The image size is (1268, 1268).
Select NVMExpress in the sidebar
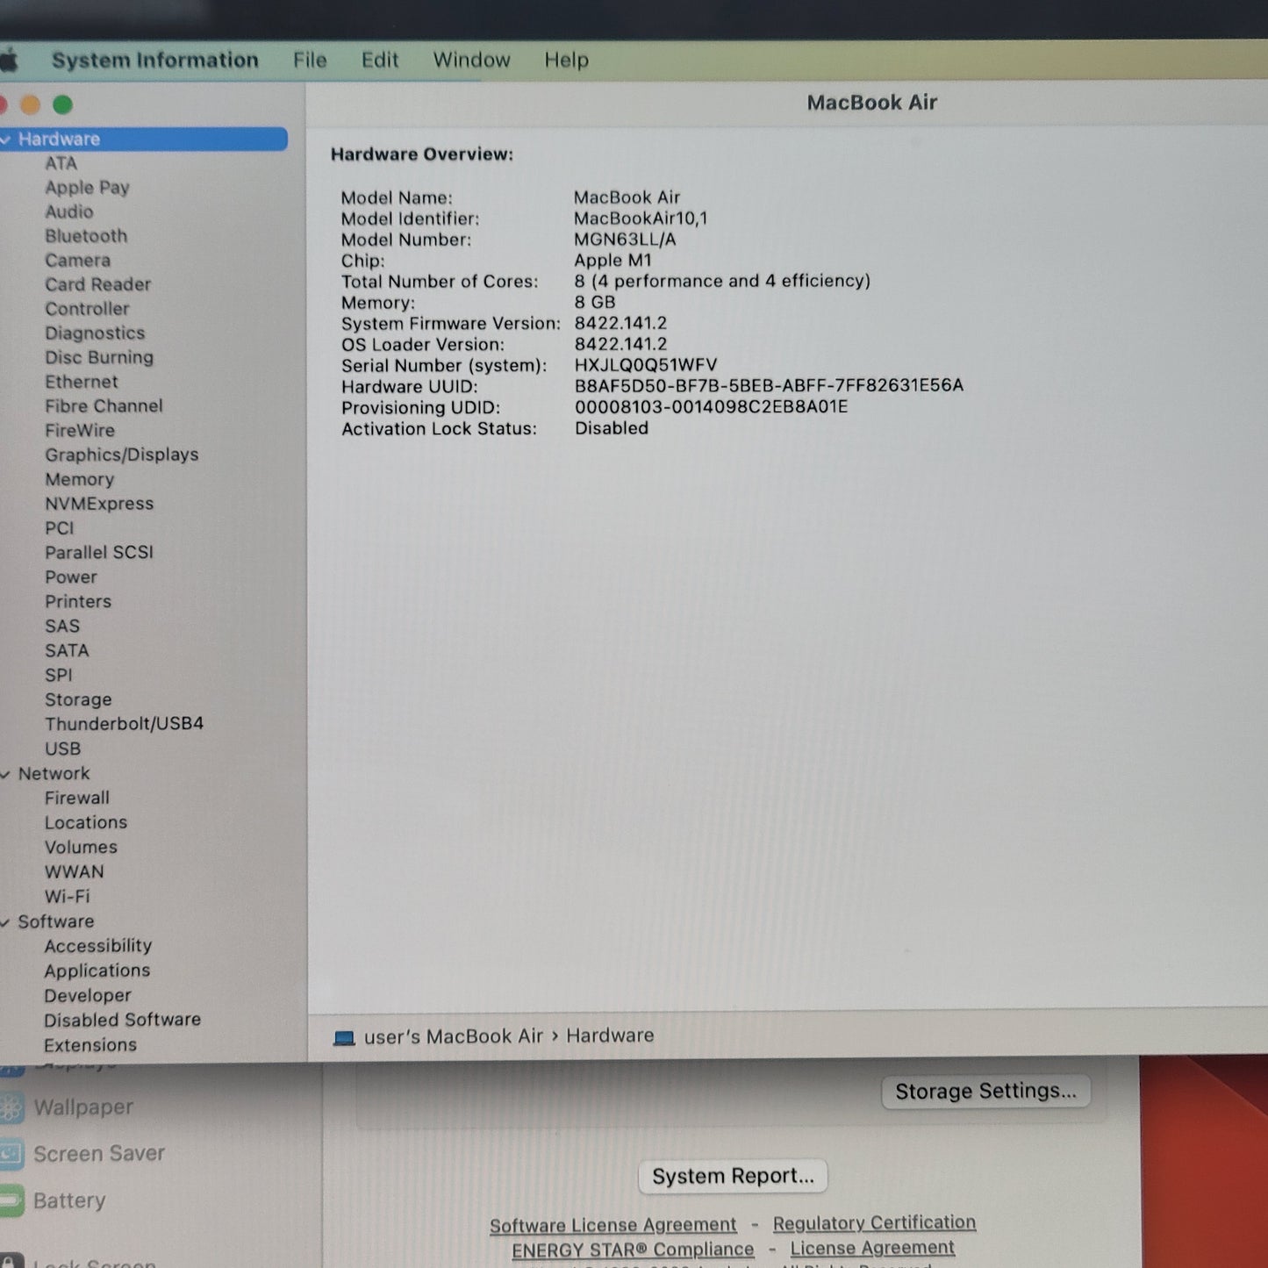point(99,504)
